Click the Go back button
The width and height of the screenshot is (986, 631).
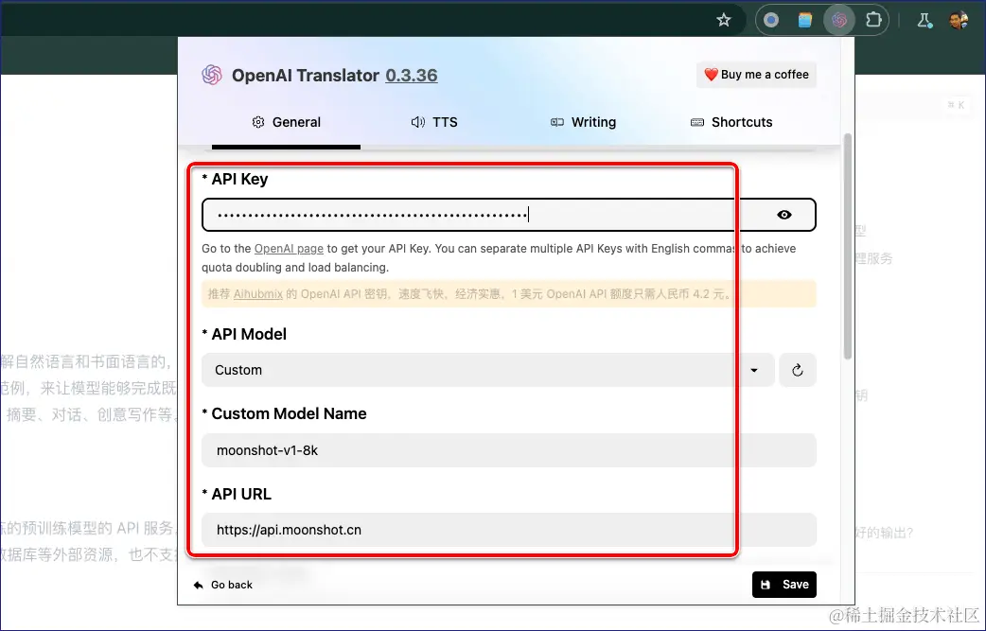pos(222,585)
